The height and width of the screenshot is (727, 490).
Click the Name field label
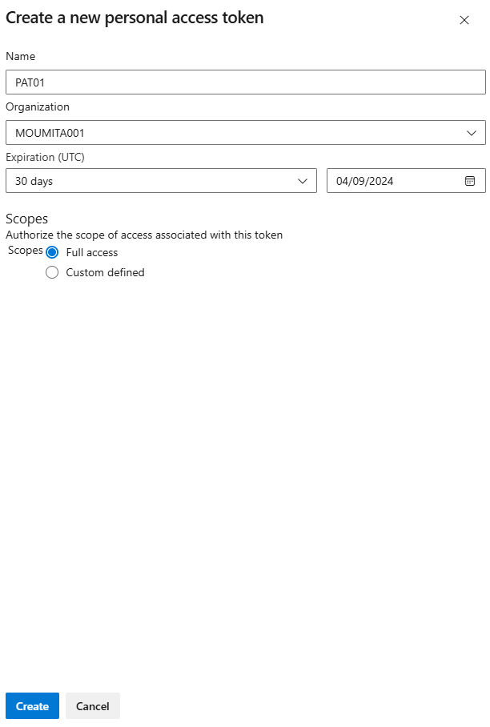point(20,57)
